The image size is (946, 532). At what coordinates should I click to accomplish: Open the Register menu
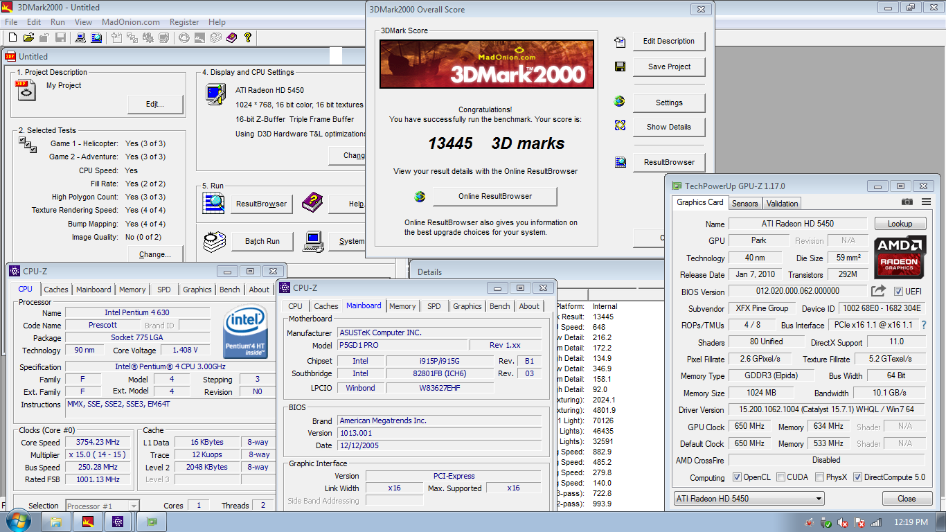tap(184, 22)
